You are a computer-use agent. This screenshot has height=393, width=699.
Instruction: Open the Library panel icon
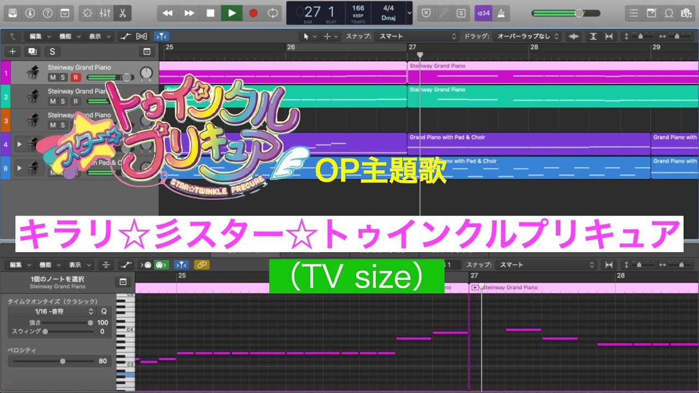[13, 13]
